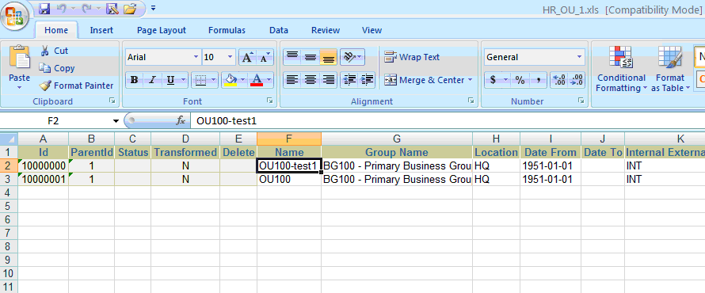Screen dimensions: 705x293
Task: Open Format as Table gallery
Action: pos(670,69)
